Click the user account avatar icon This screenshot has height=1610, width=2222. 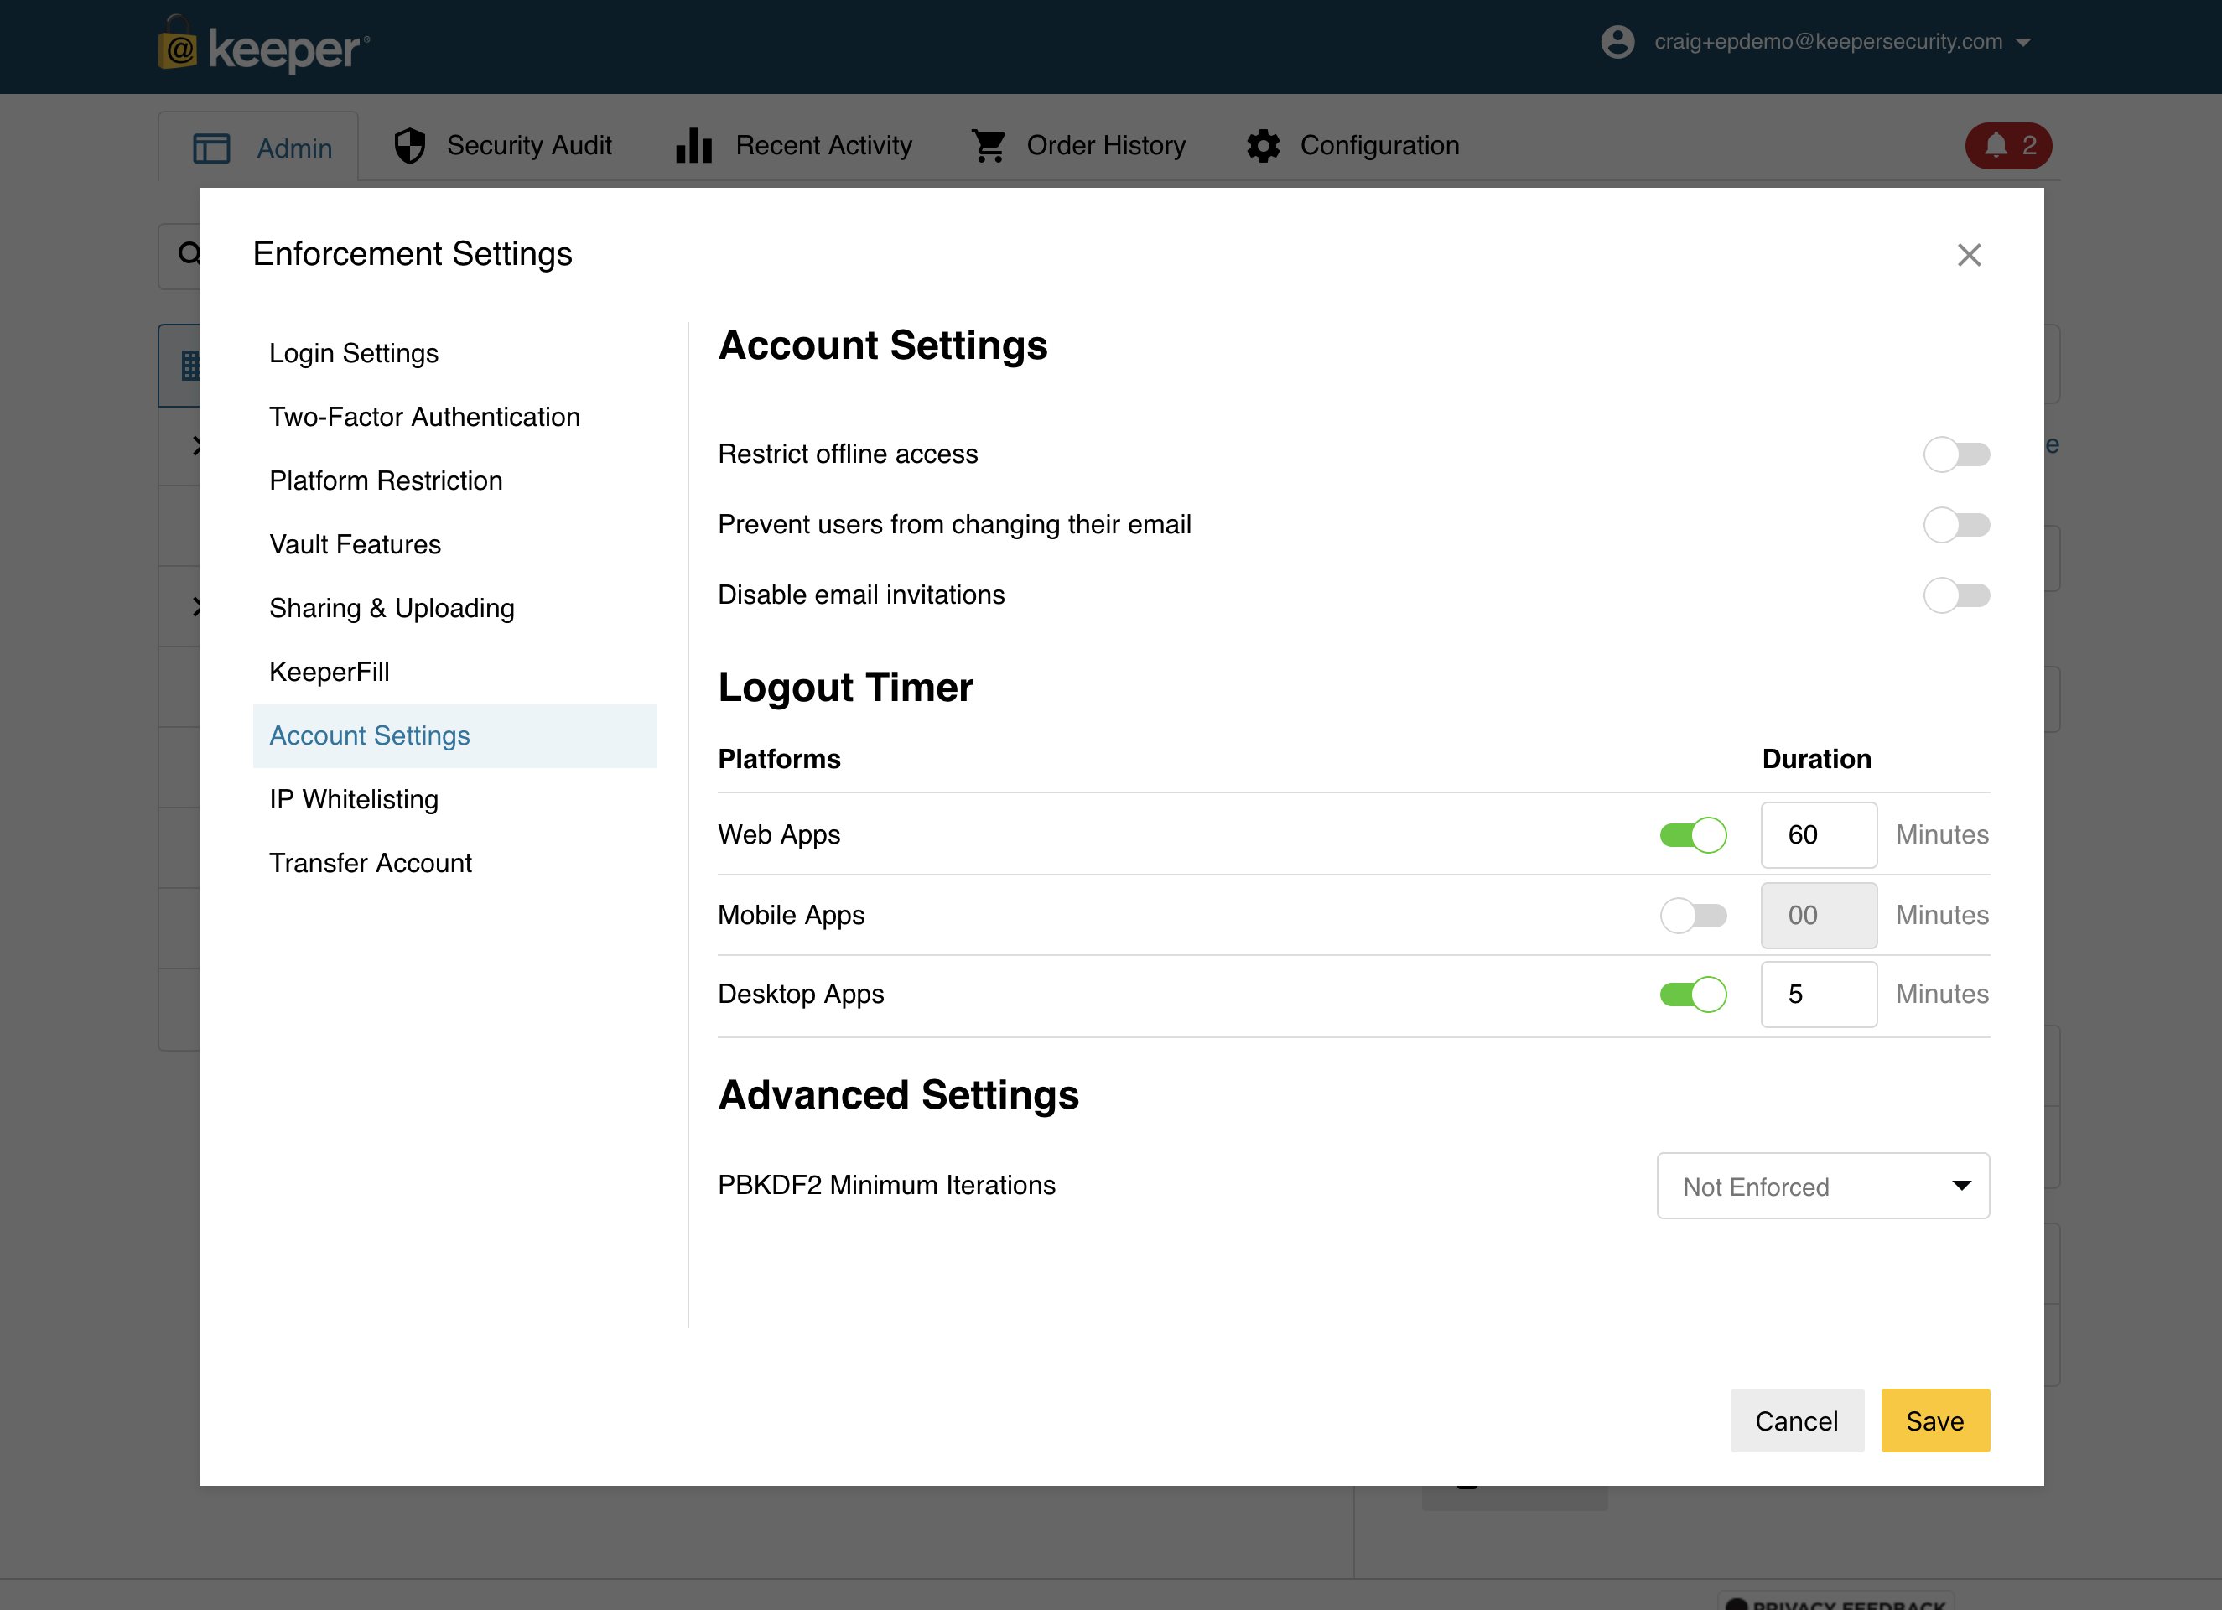tap(1617, 42)
